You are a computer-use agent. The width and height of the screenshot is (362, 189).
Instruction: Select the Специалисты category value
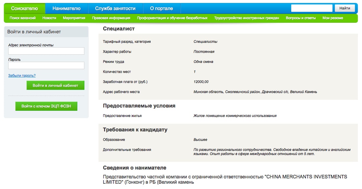pyautogui.click(x=205, y=41)
